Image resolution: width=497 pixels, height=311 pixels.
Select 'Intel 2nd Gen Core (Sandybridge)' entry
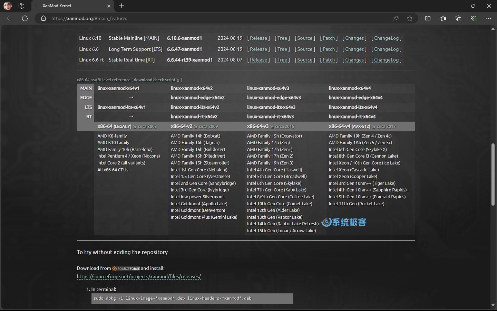click(x=203, y=183)
